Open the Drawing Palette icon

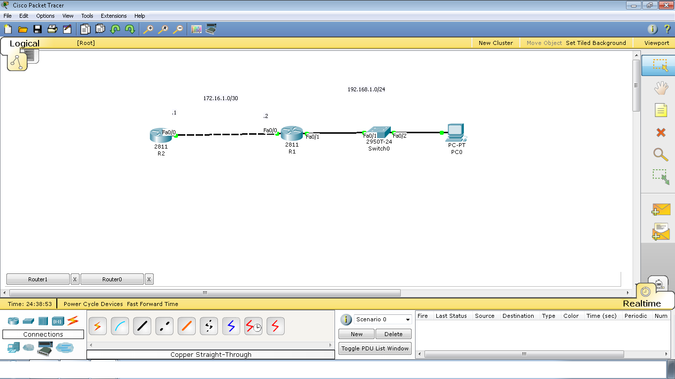coord(196,29)
